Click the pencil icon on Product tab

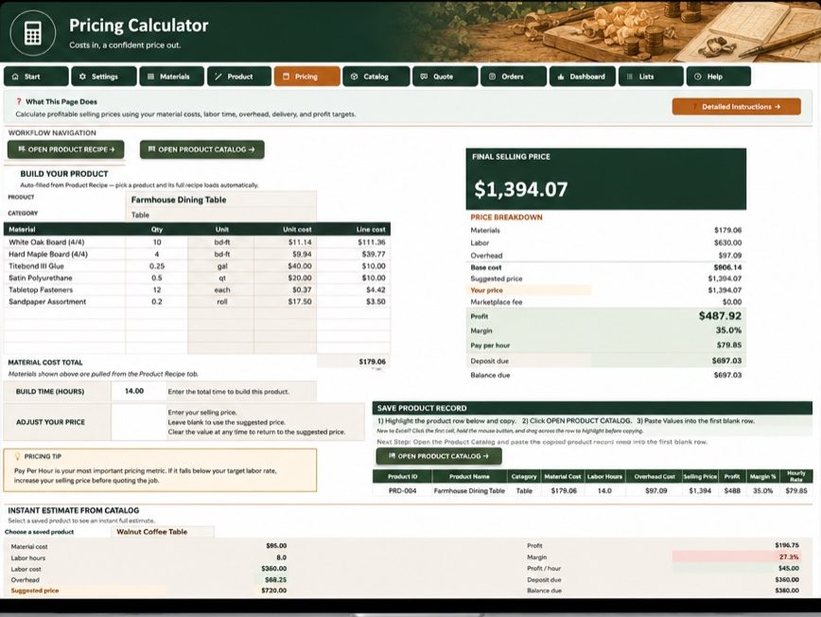(218, 77)
